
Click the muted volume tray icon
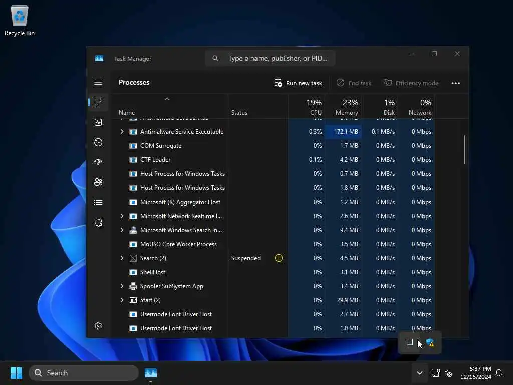click(x=448, y=373)
